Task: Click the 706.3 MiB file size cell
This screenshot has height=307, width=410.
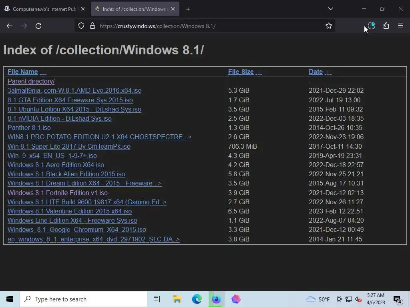Action: tap(242, 146)
